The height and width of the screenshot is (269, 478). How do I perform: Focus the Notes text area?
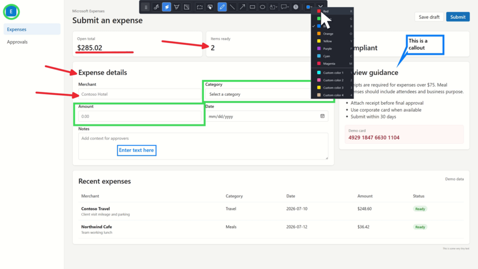coord(203,146)
